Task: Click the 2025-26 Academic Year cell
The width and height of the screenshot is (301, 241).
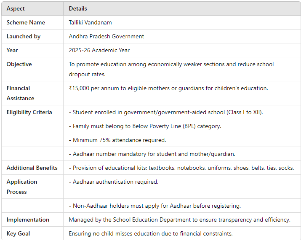Action: 99,51
